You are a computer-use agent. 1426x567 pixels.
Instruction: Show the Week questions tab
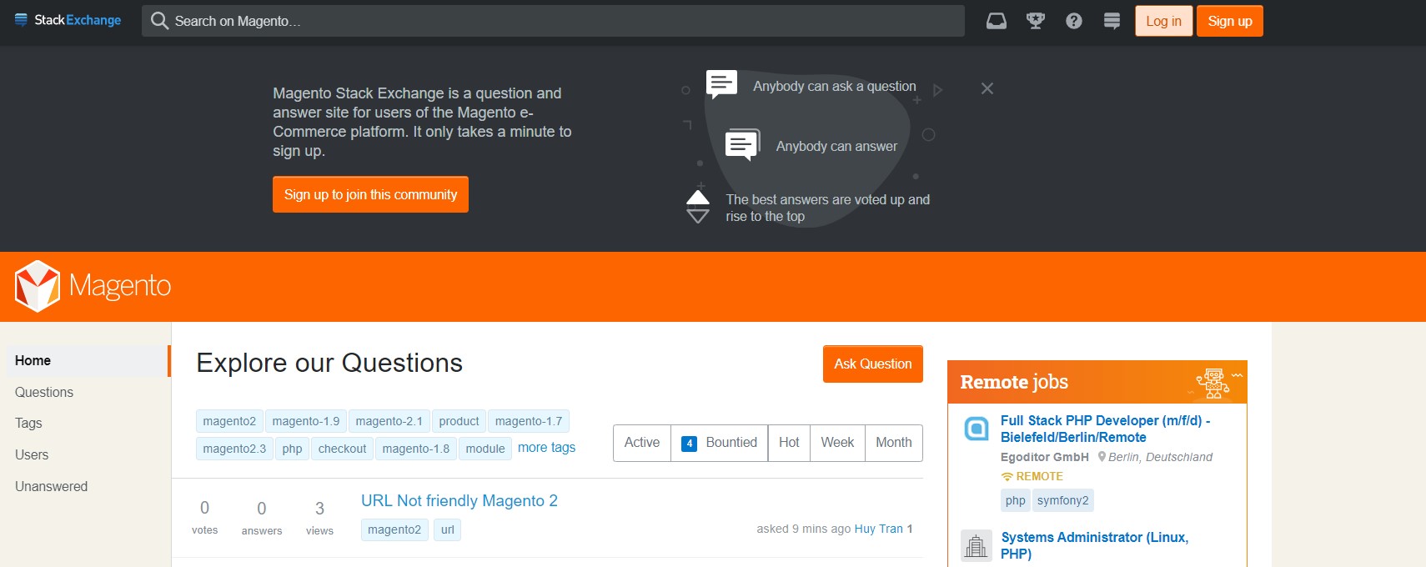pos(836,443)
